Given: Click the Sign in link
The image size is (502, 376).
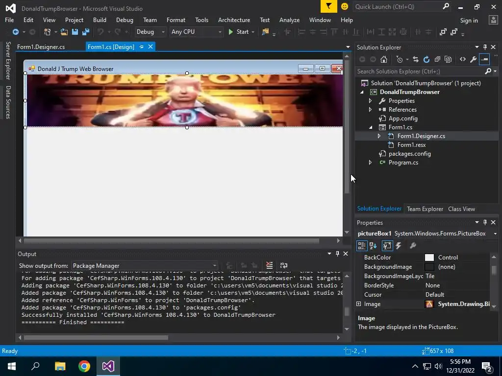Looking at the screenshot, I should click(x=469, y=21).
